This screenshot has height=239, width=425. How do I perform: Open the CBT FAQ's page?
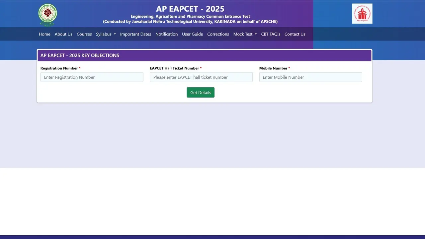271,34
